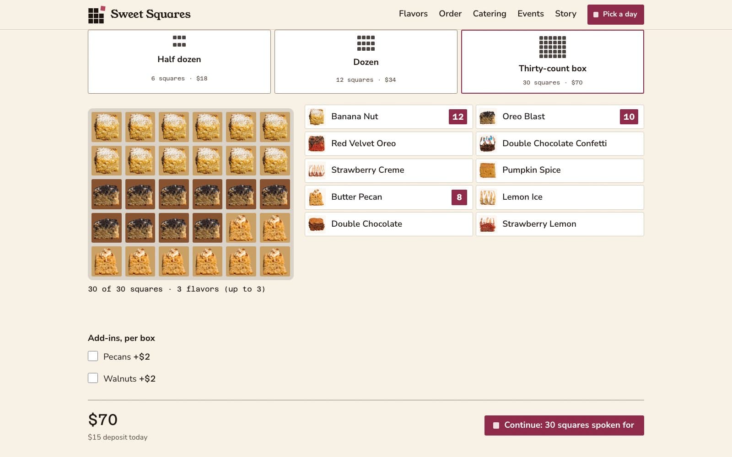Click the 30 of 30 squares summary text

177,289
